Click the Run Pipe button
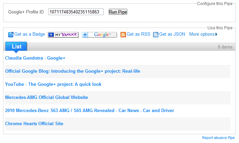The height and width of the screenshot is (143, 239). pos(118,12)
